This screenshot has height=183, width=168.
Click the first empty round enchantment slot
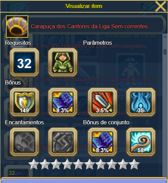(24, 142)
